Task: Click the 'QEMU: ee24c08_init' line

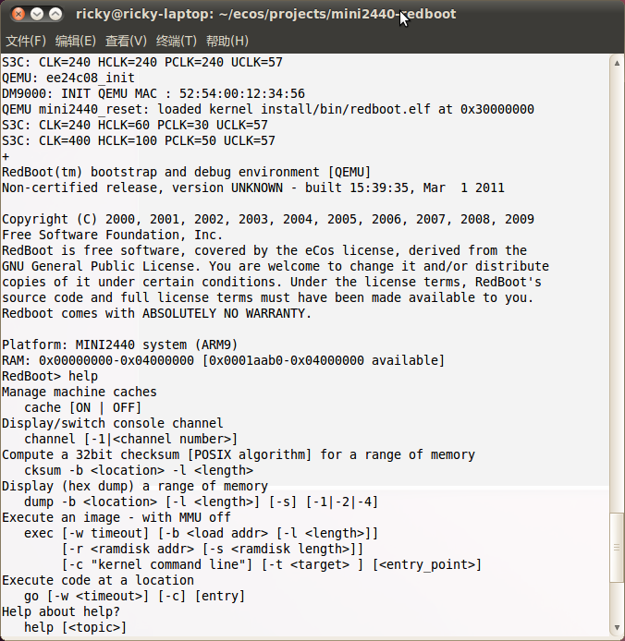Action: pos(68,78)
